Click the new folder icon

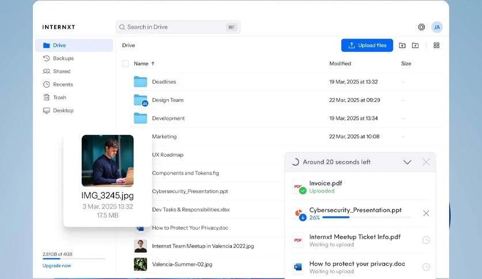415,46
